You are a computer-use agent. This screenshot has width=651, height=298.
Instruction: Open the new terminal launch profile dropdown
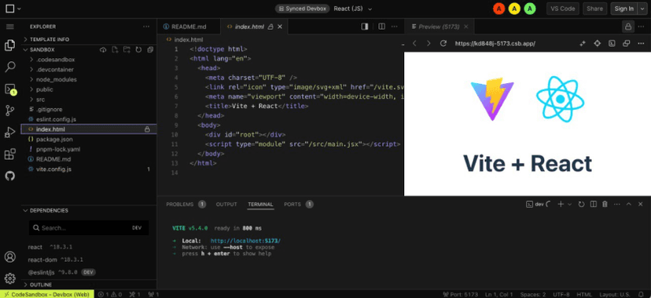click(569, 204)
